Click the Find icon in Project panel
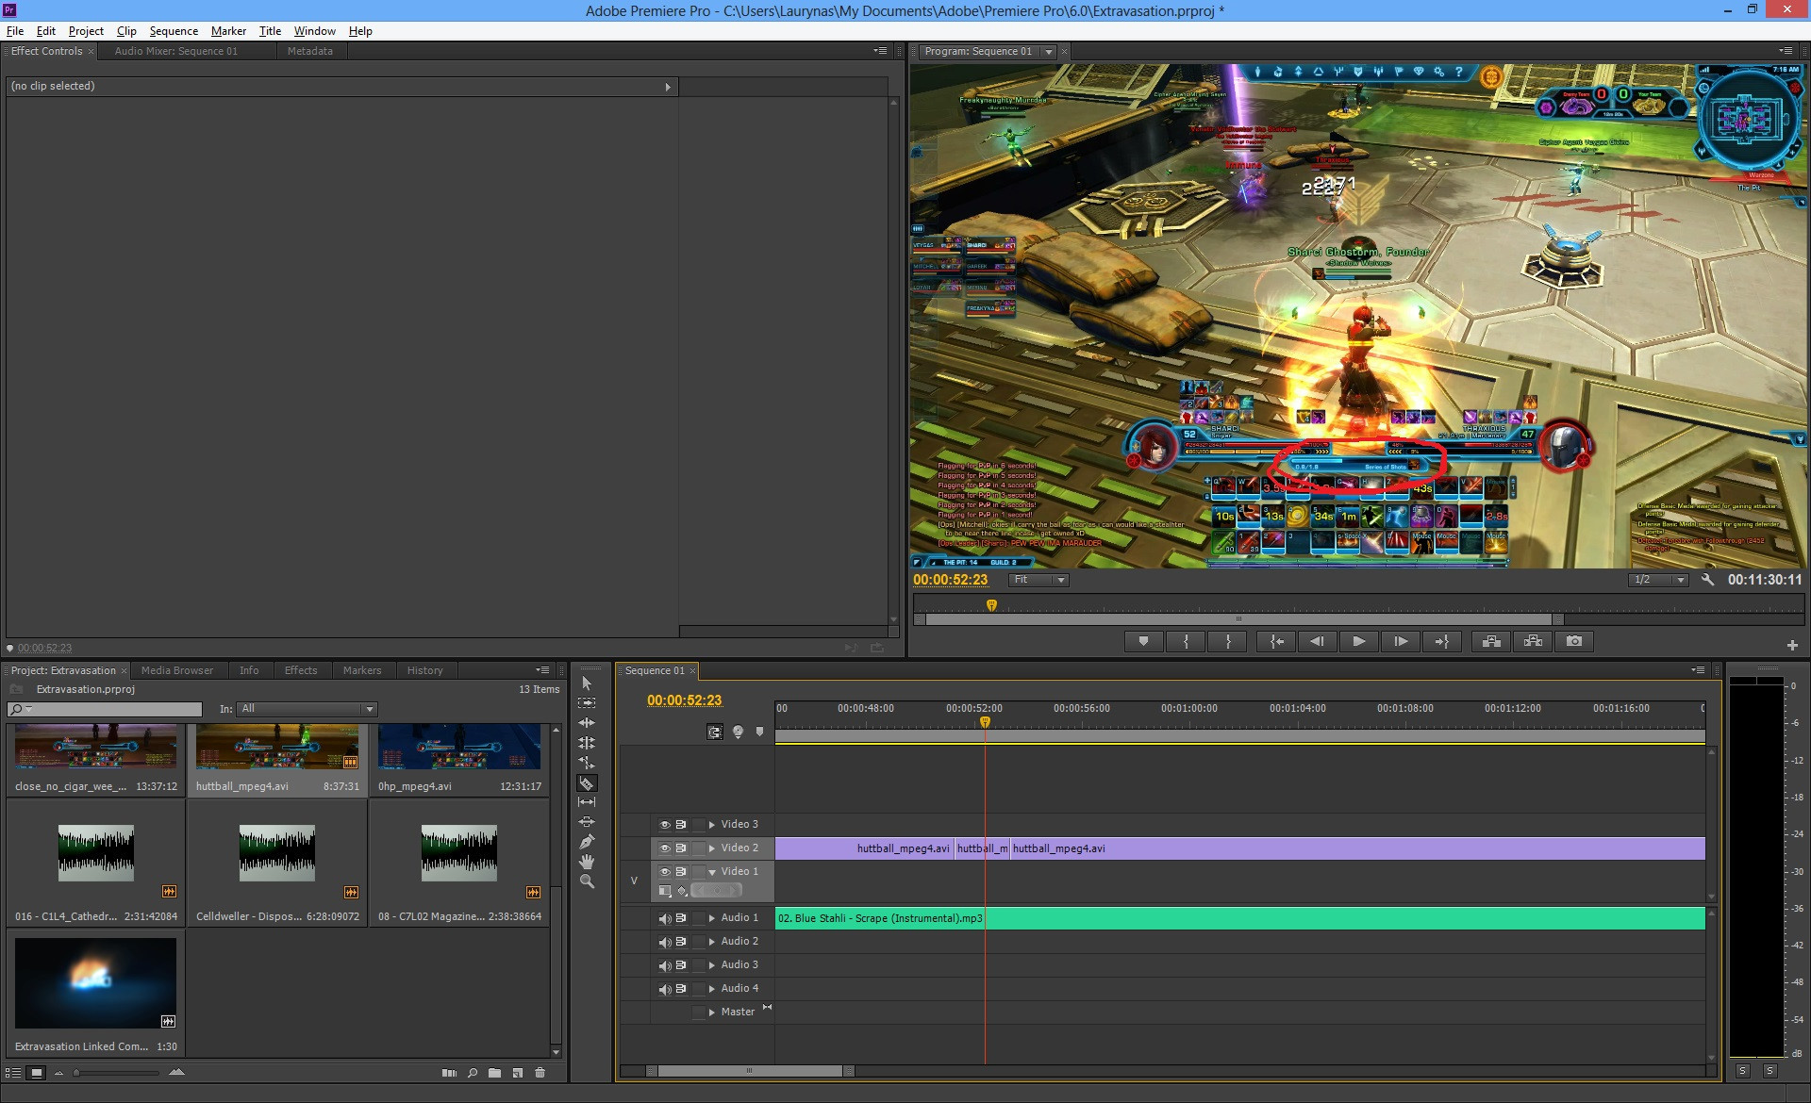Screen dimensions: 1811x1103 [472, 1073]
